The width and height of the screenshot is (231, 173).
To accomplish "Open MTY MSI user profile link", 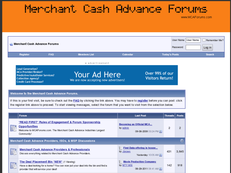I will coord(127,165).
